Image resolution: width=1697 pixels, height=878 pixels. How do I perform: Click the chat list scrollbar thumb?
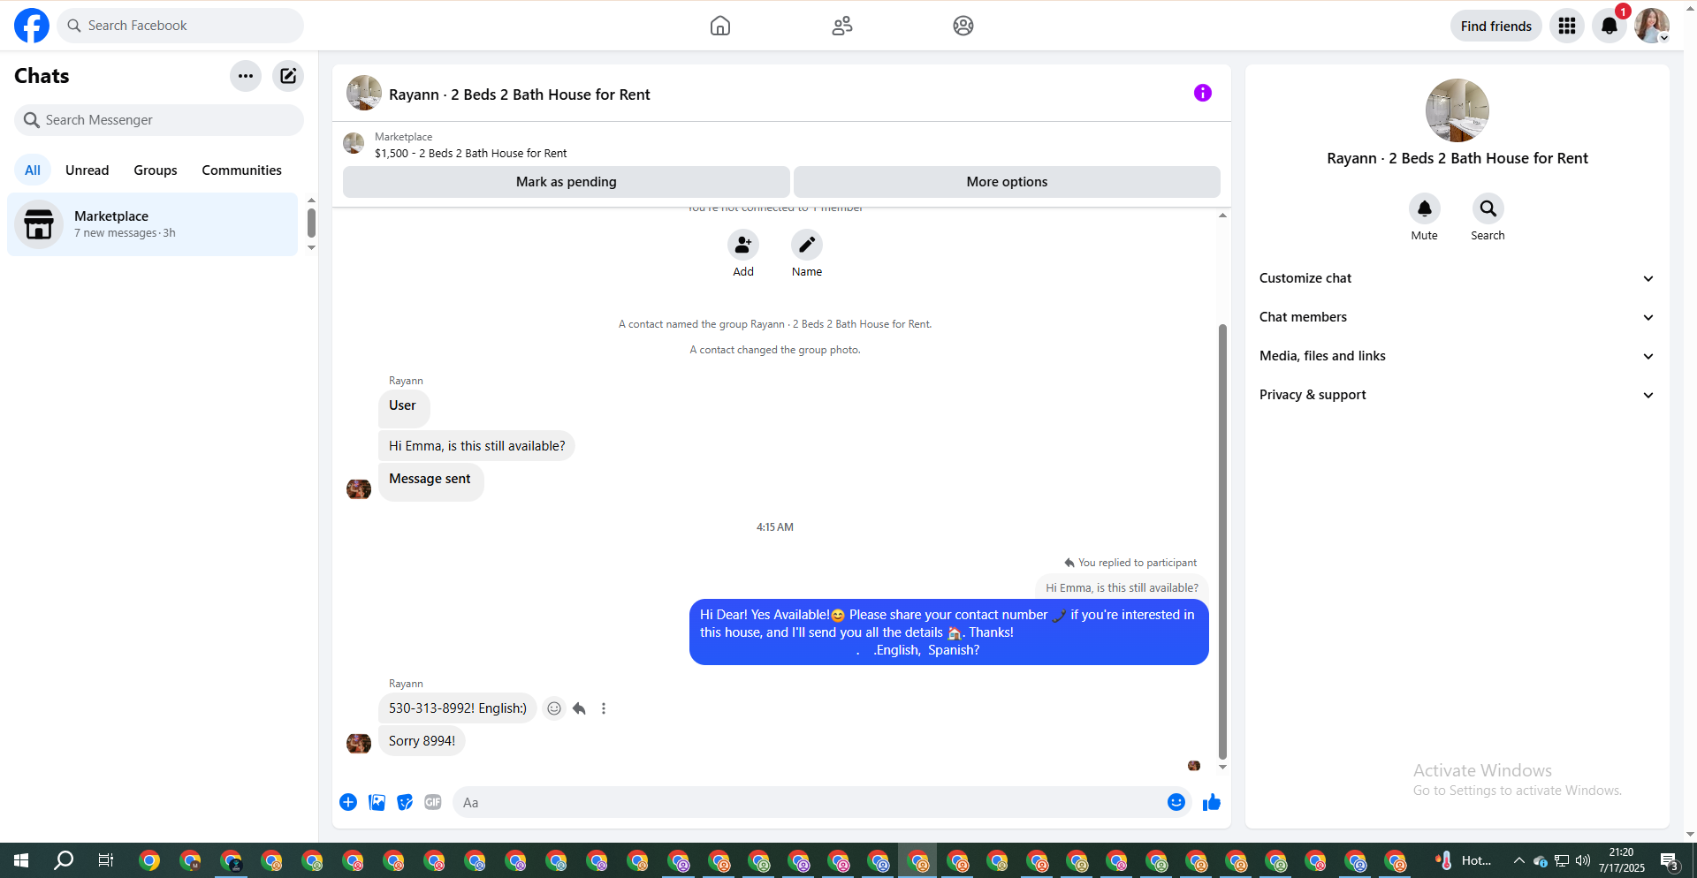click(311, 223)
